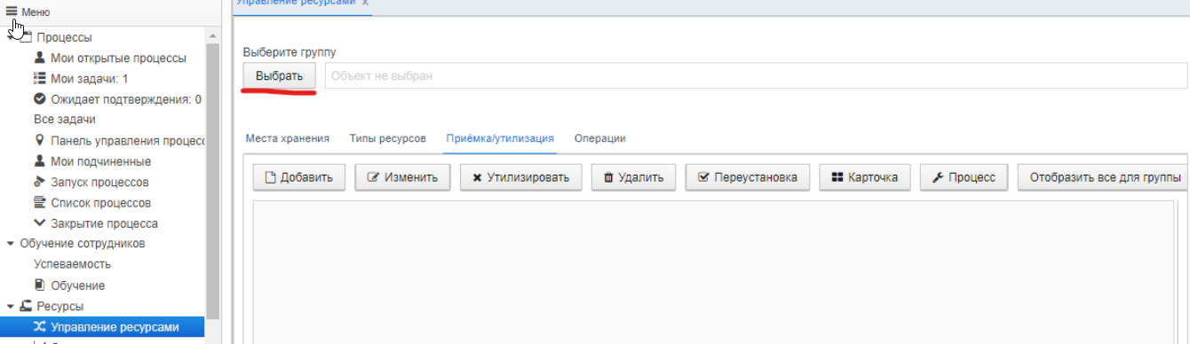Open Список процессов

click(x=100, y=203)
